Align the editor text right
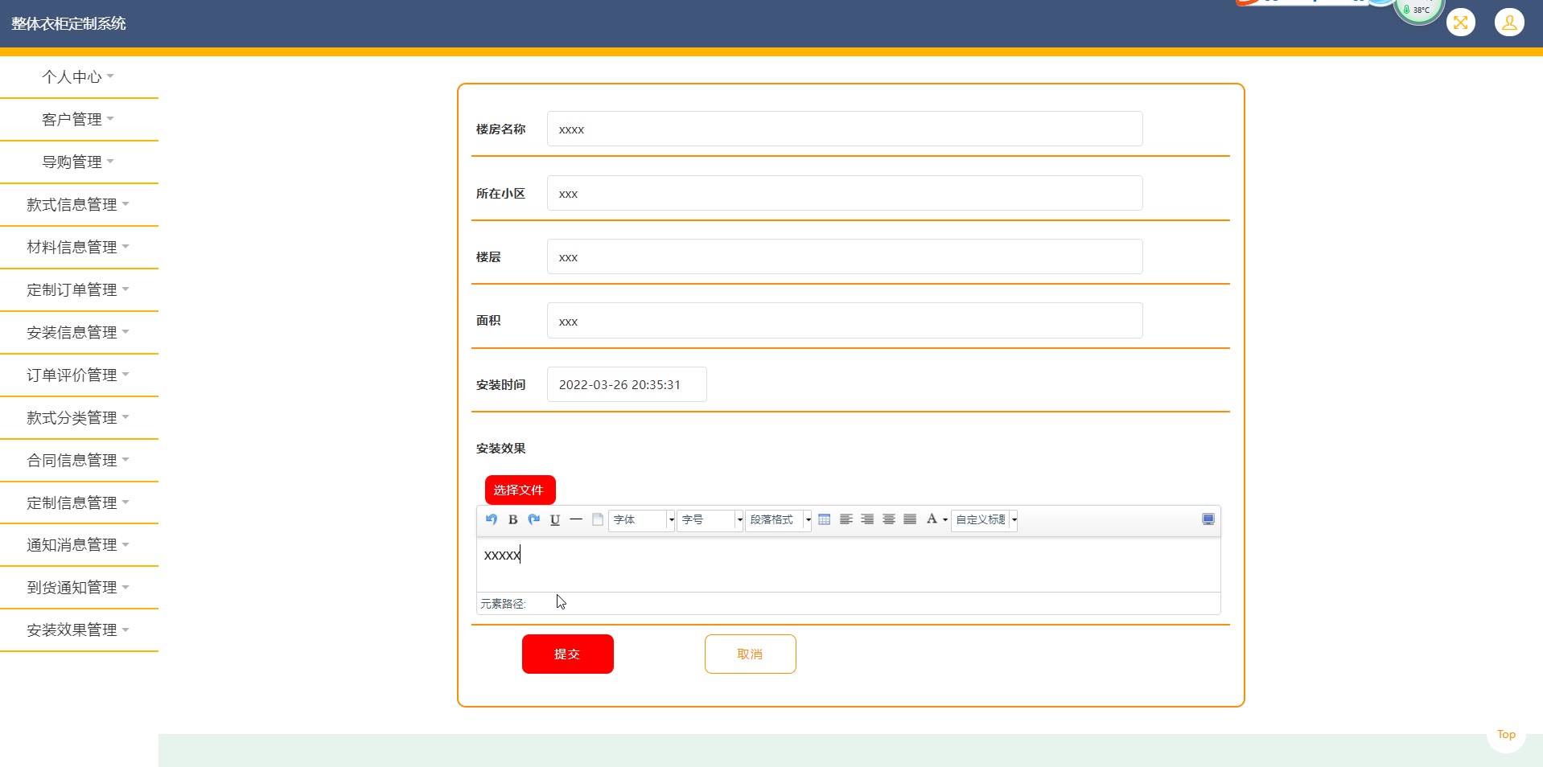Screen dimensions: 1543x767 [x=867, y=519]
